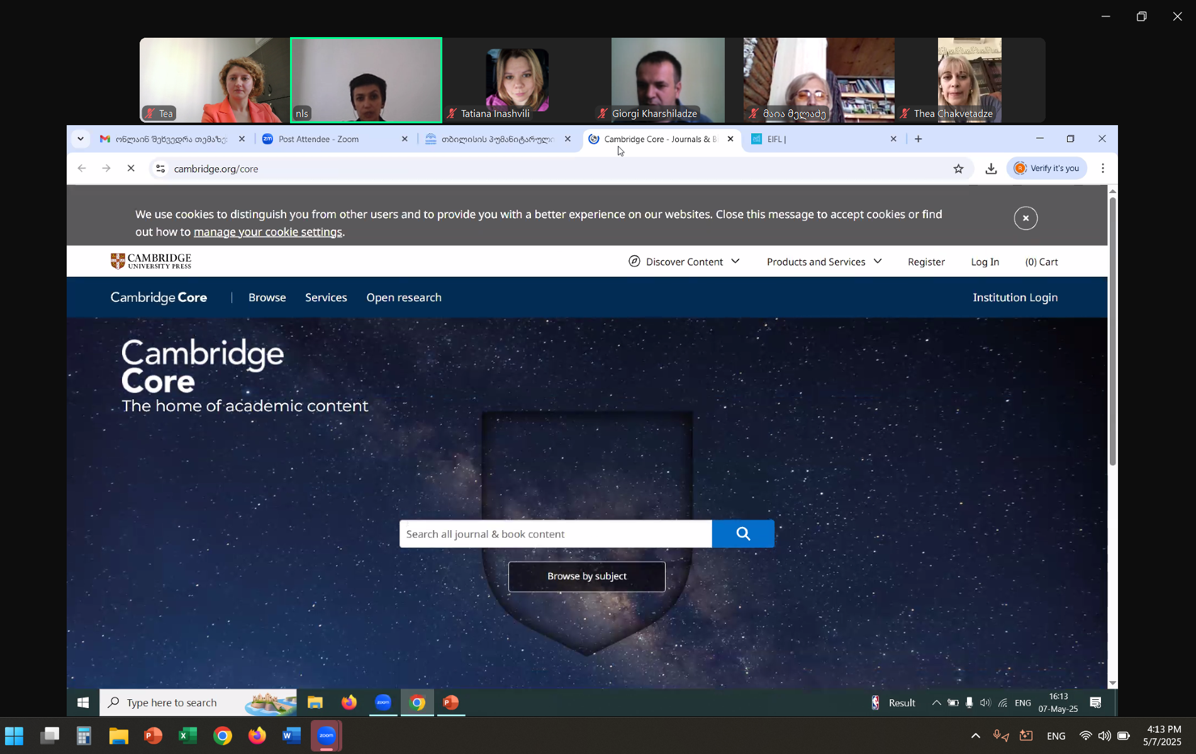
Task: Click Institution Login
Action: coord(1015,297)
